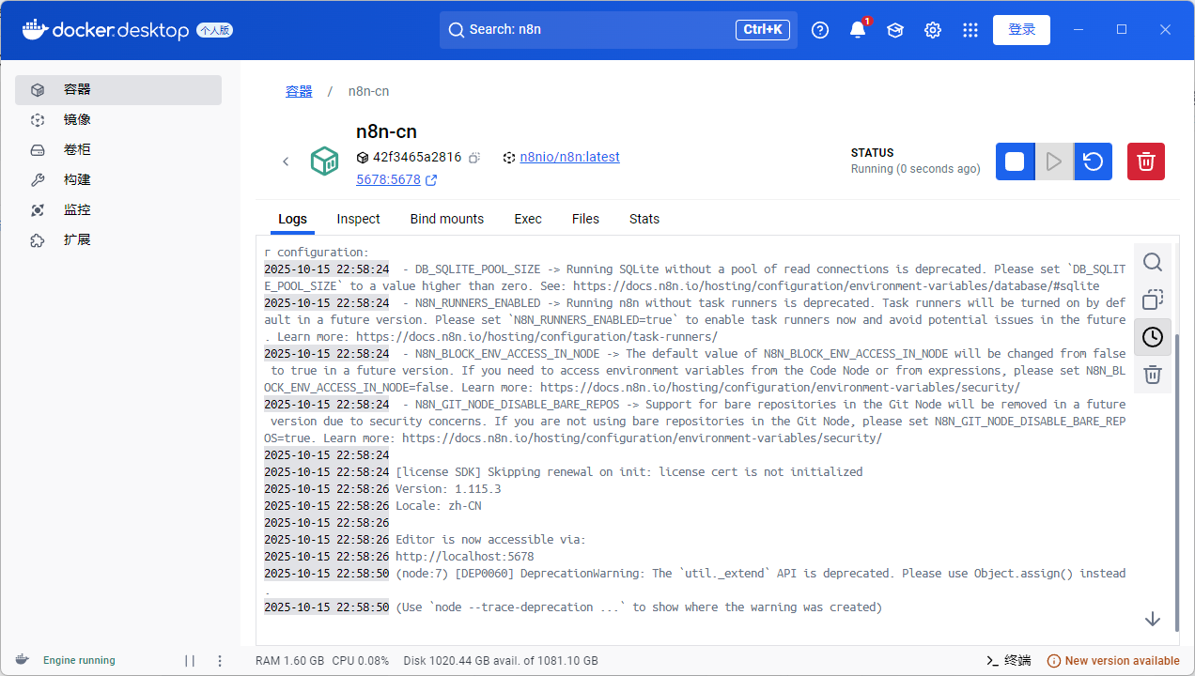The width and height of the screenshot is (1195, 676).
Task: Switch to the Inspect tab
Action: (x=358, y=219)
